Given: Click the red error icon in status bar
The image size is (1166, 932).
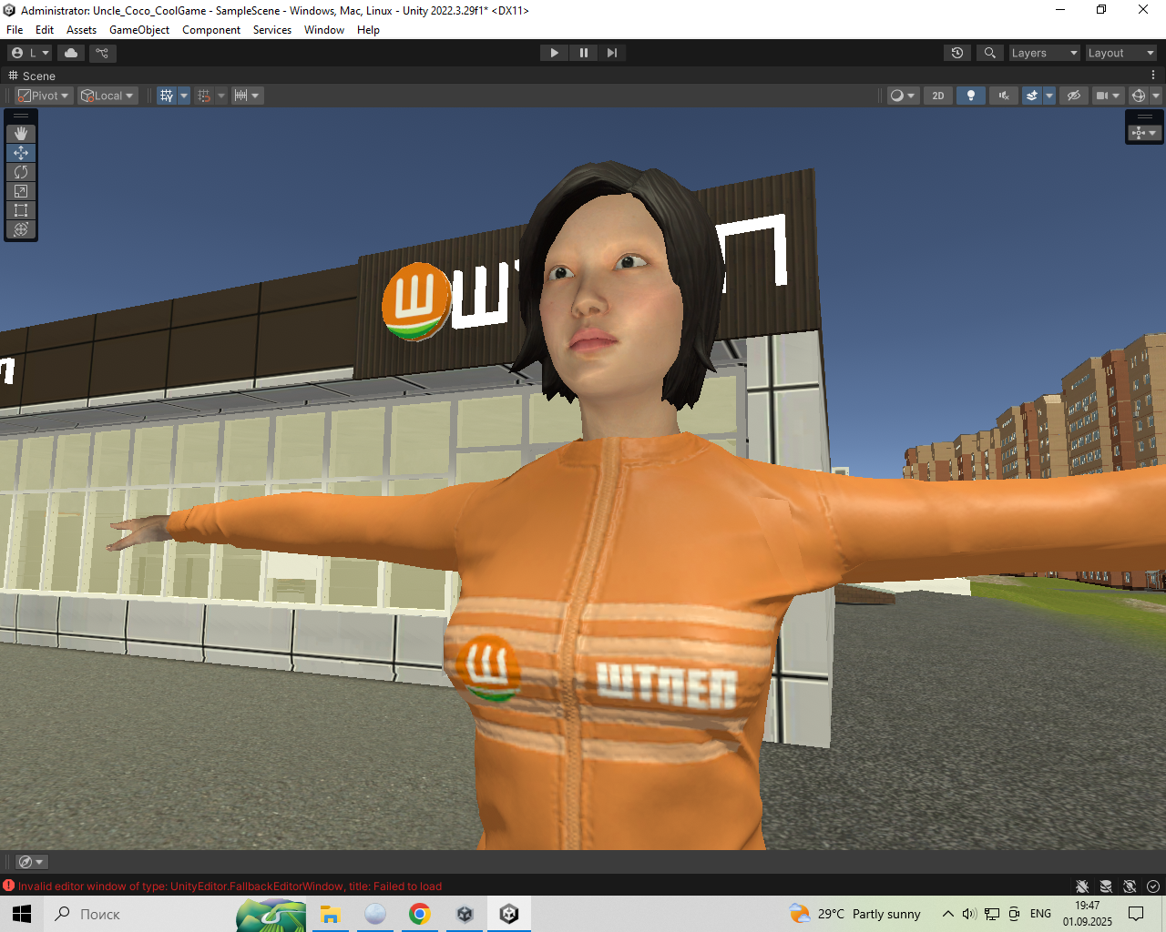Looking at the screenshot, I should pos(9,886).
